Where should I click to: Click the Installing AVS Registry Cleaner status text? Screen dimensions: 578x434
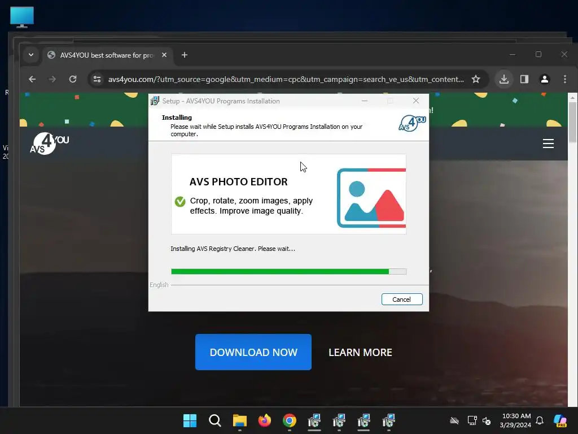point(233,249)
